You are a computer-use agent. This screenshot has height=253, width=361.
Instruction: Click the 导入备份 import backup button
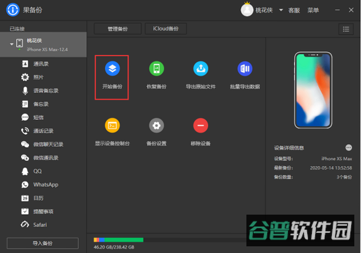tap(43, 244)
